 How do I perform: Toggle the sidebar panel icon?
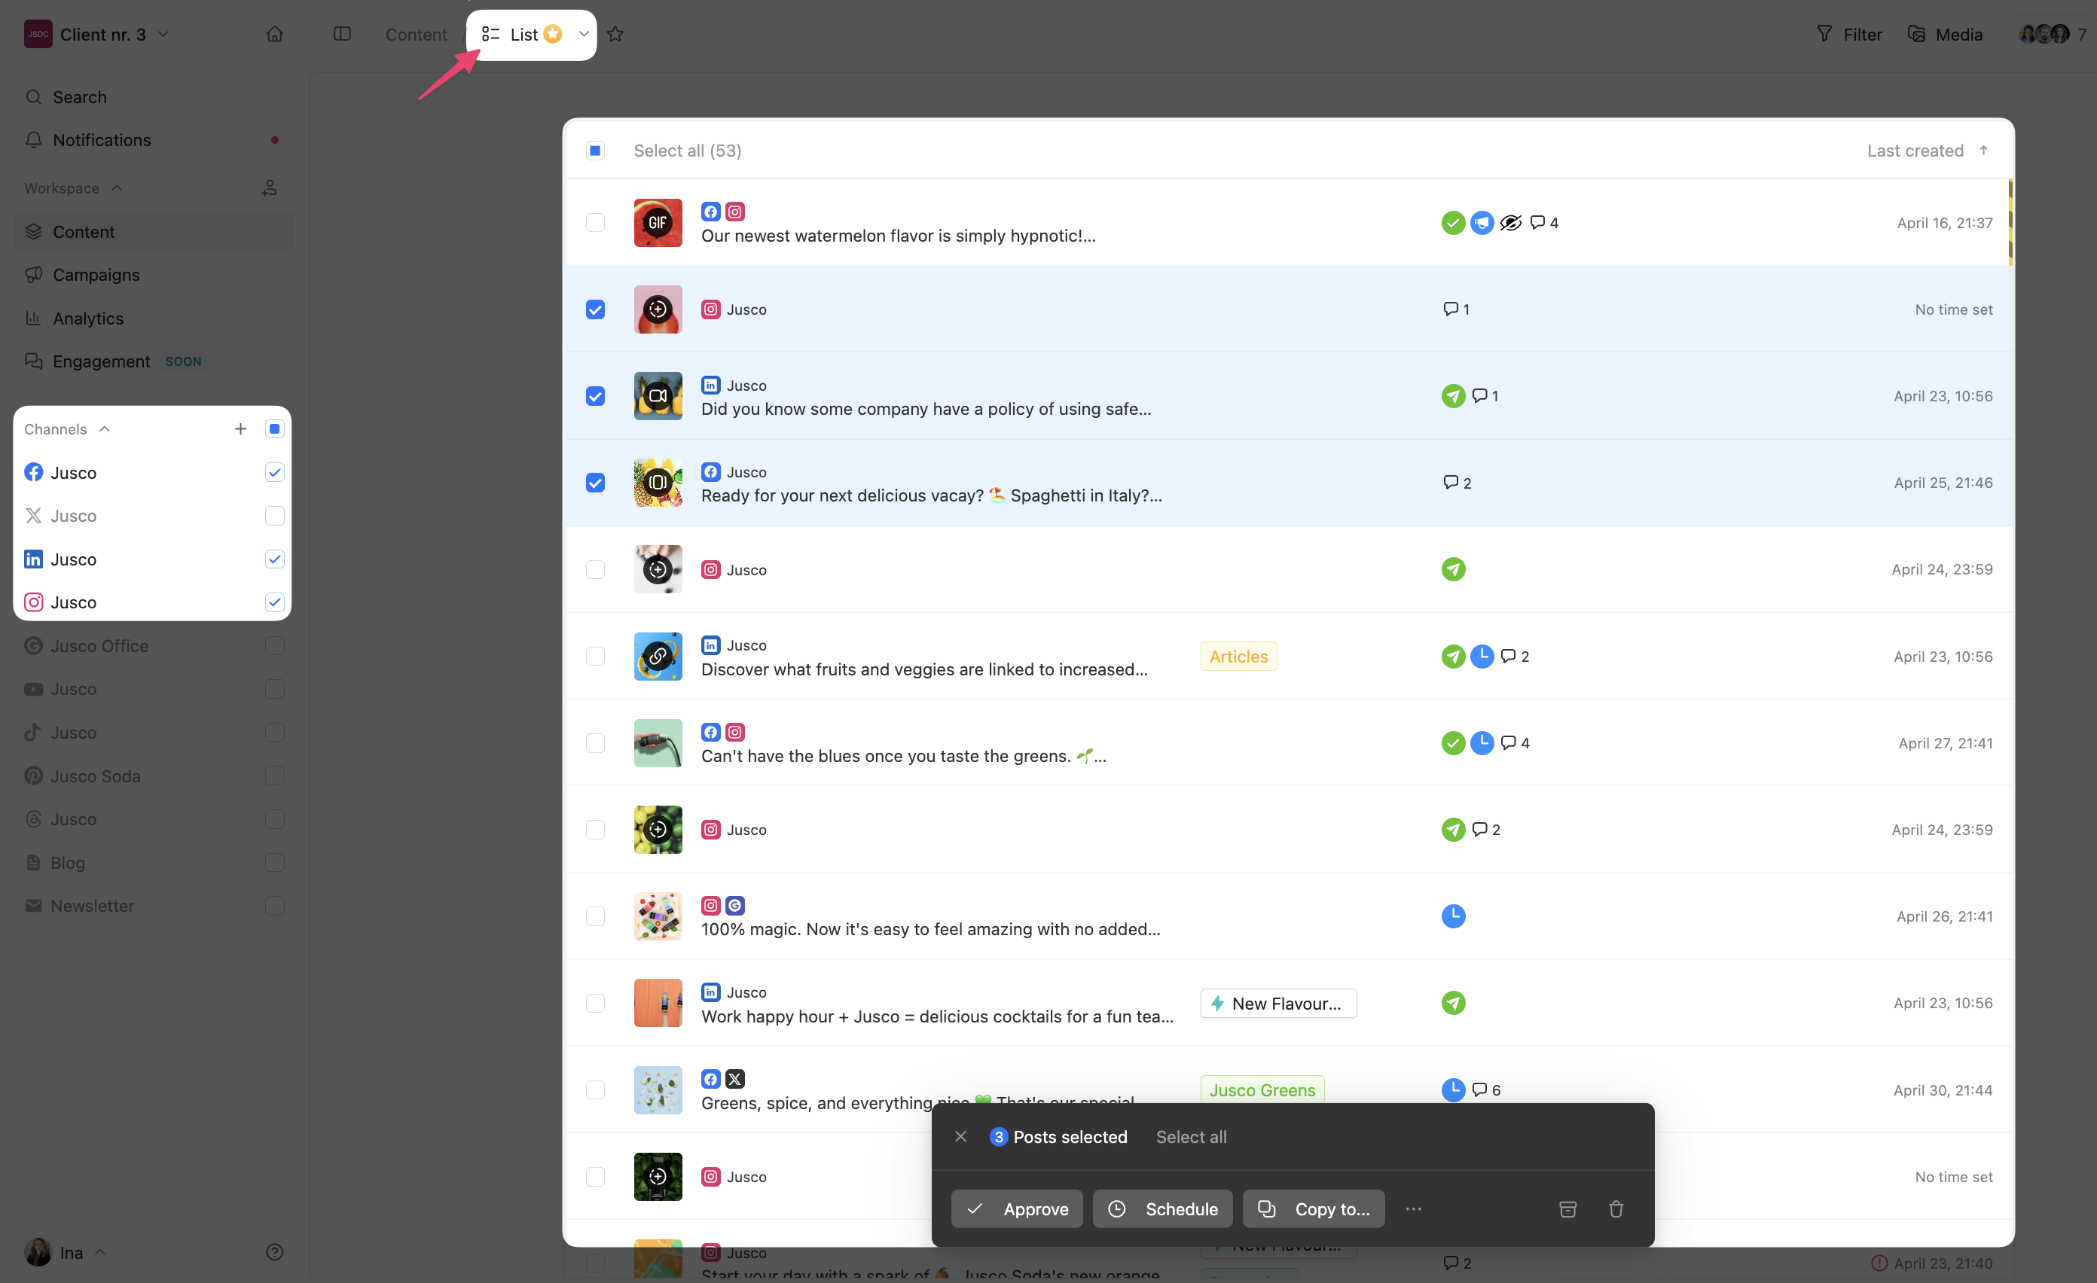342,34
